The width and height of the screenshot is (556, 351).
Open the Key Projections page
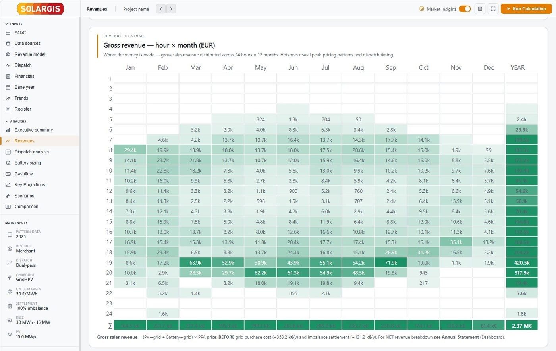tap(40, 185)
